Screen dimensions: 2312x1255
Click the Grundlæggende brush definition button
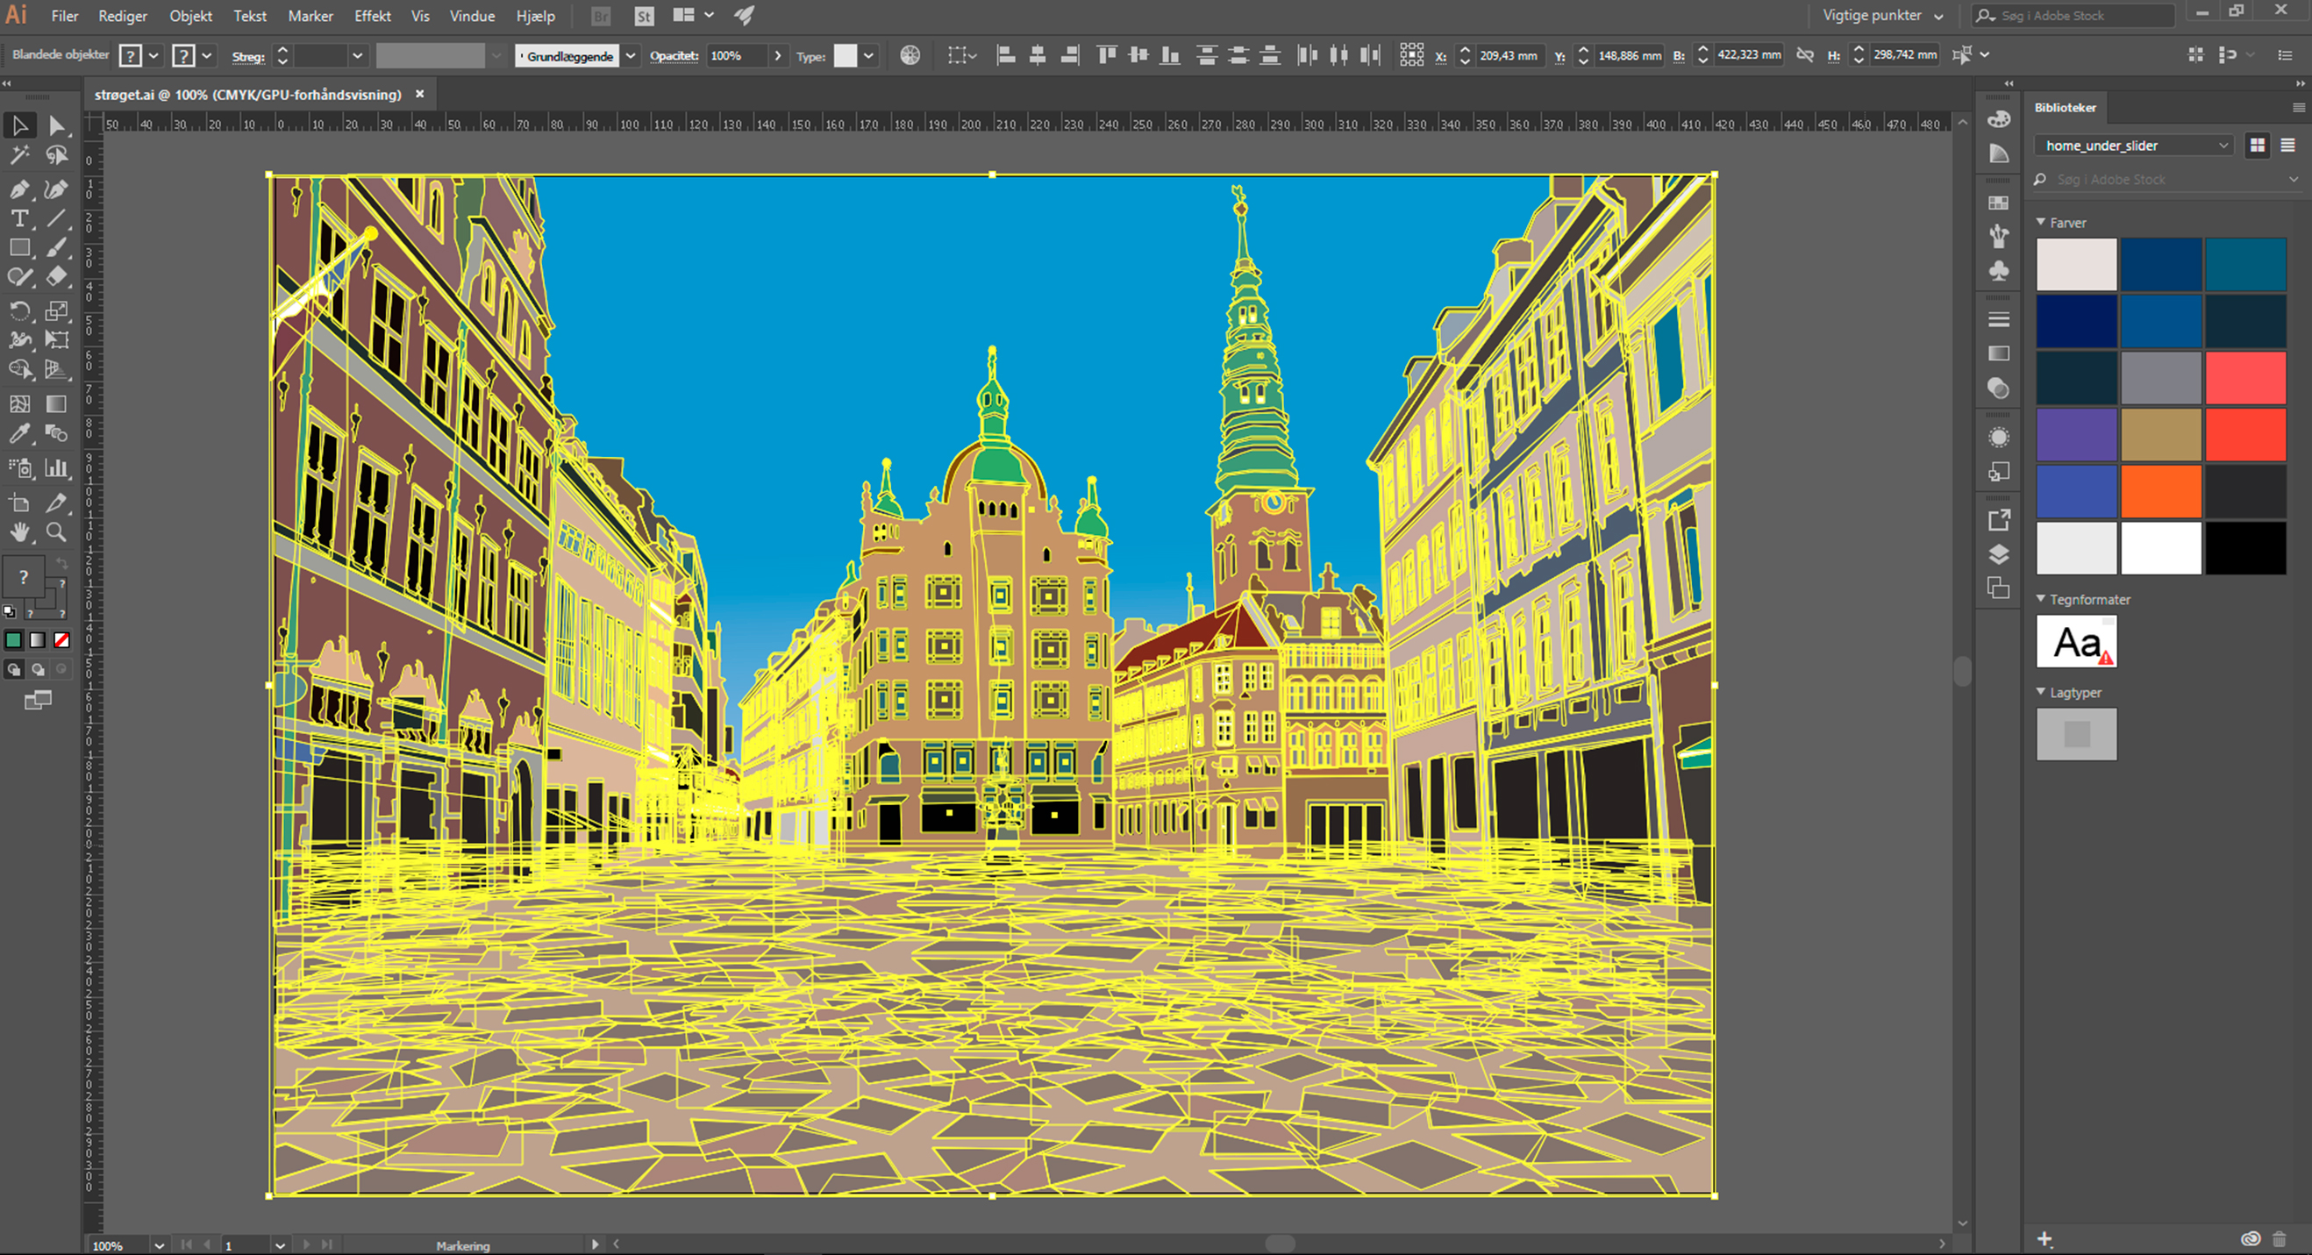click(x=569, y=55)
